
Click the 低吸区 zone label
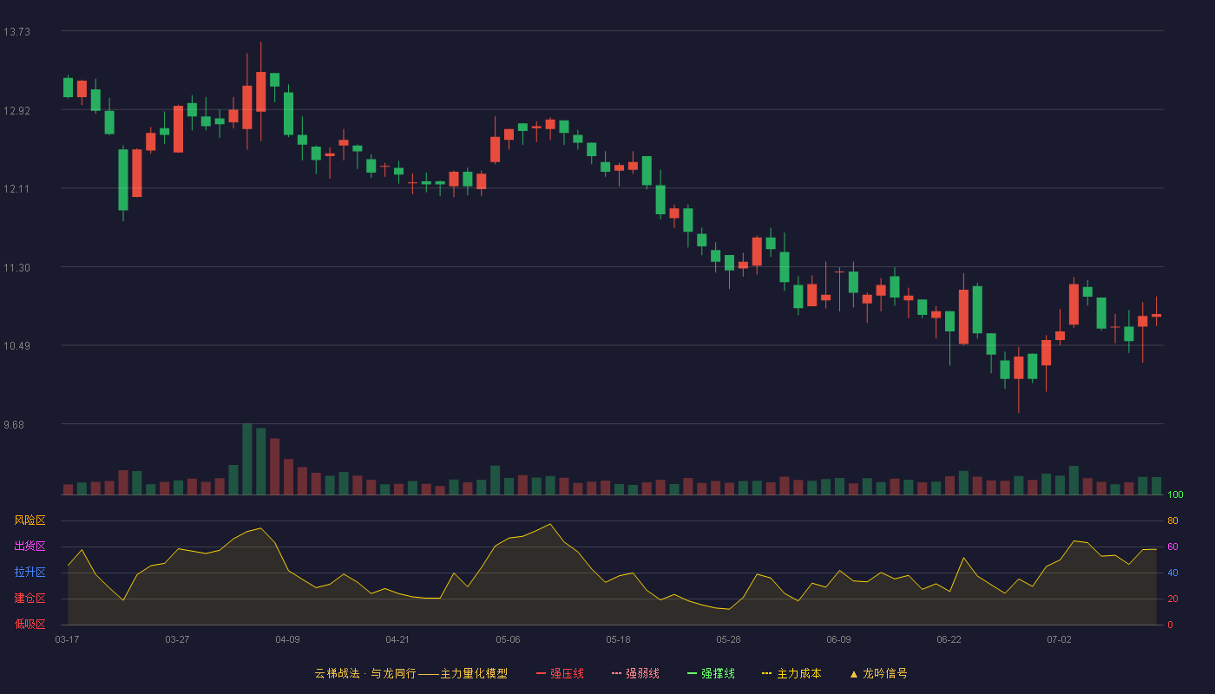(x=30, y=625)
